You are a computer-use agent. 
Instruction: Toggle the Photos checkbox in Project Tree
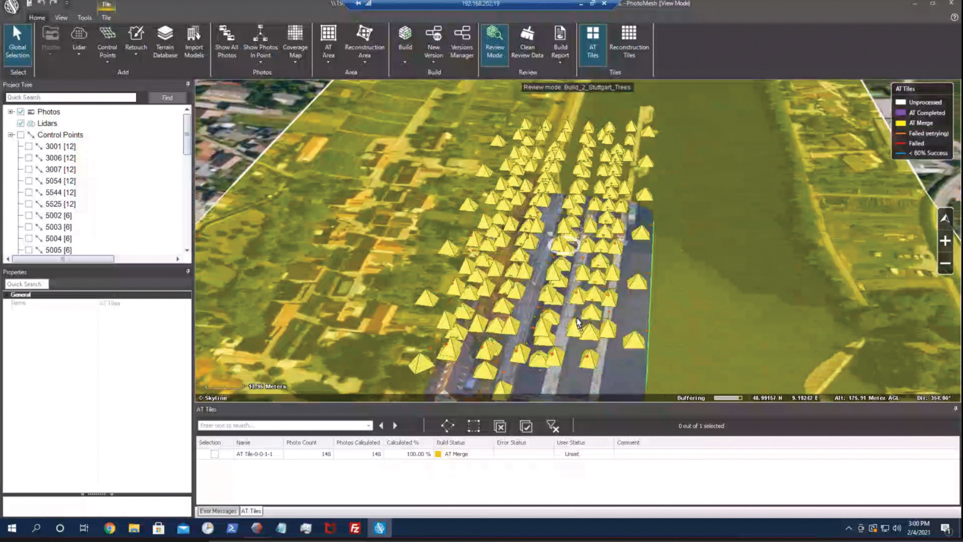click(21, 112)
